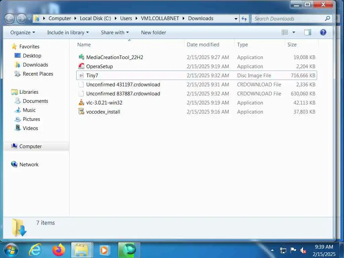Select Network in the navigation pane
This screenshot has height=258, width=344.
29,165
